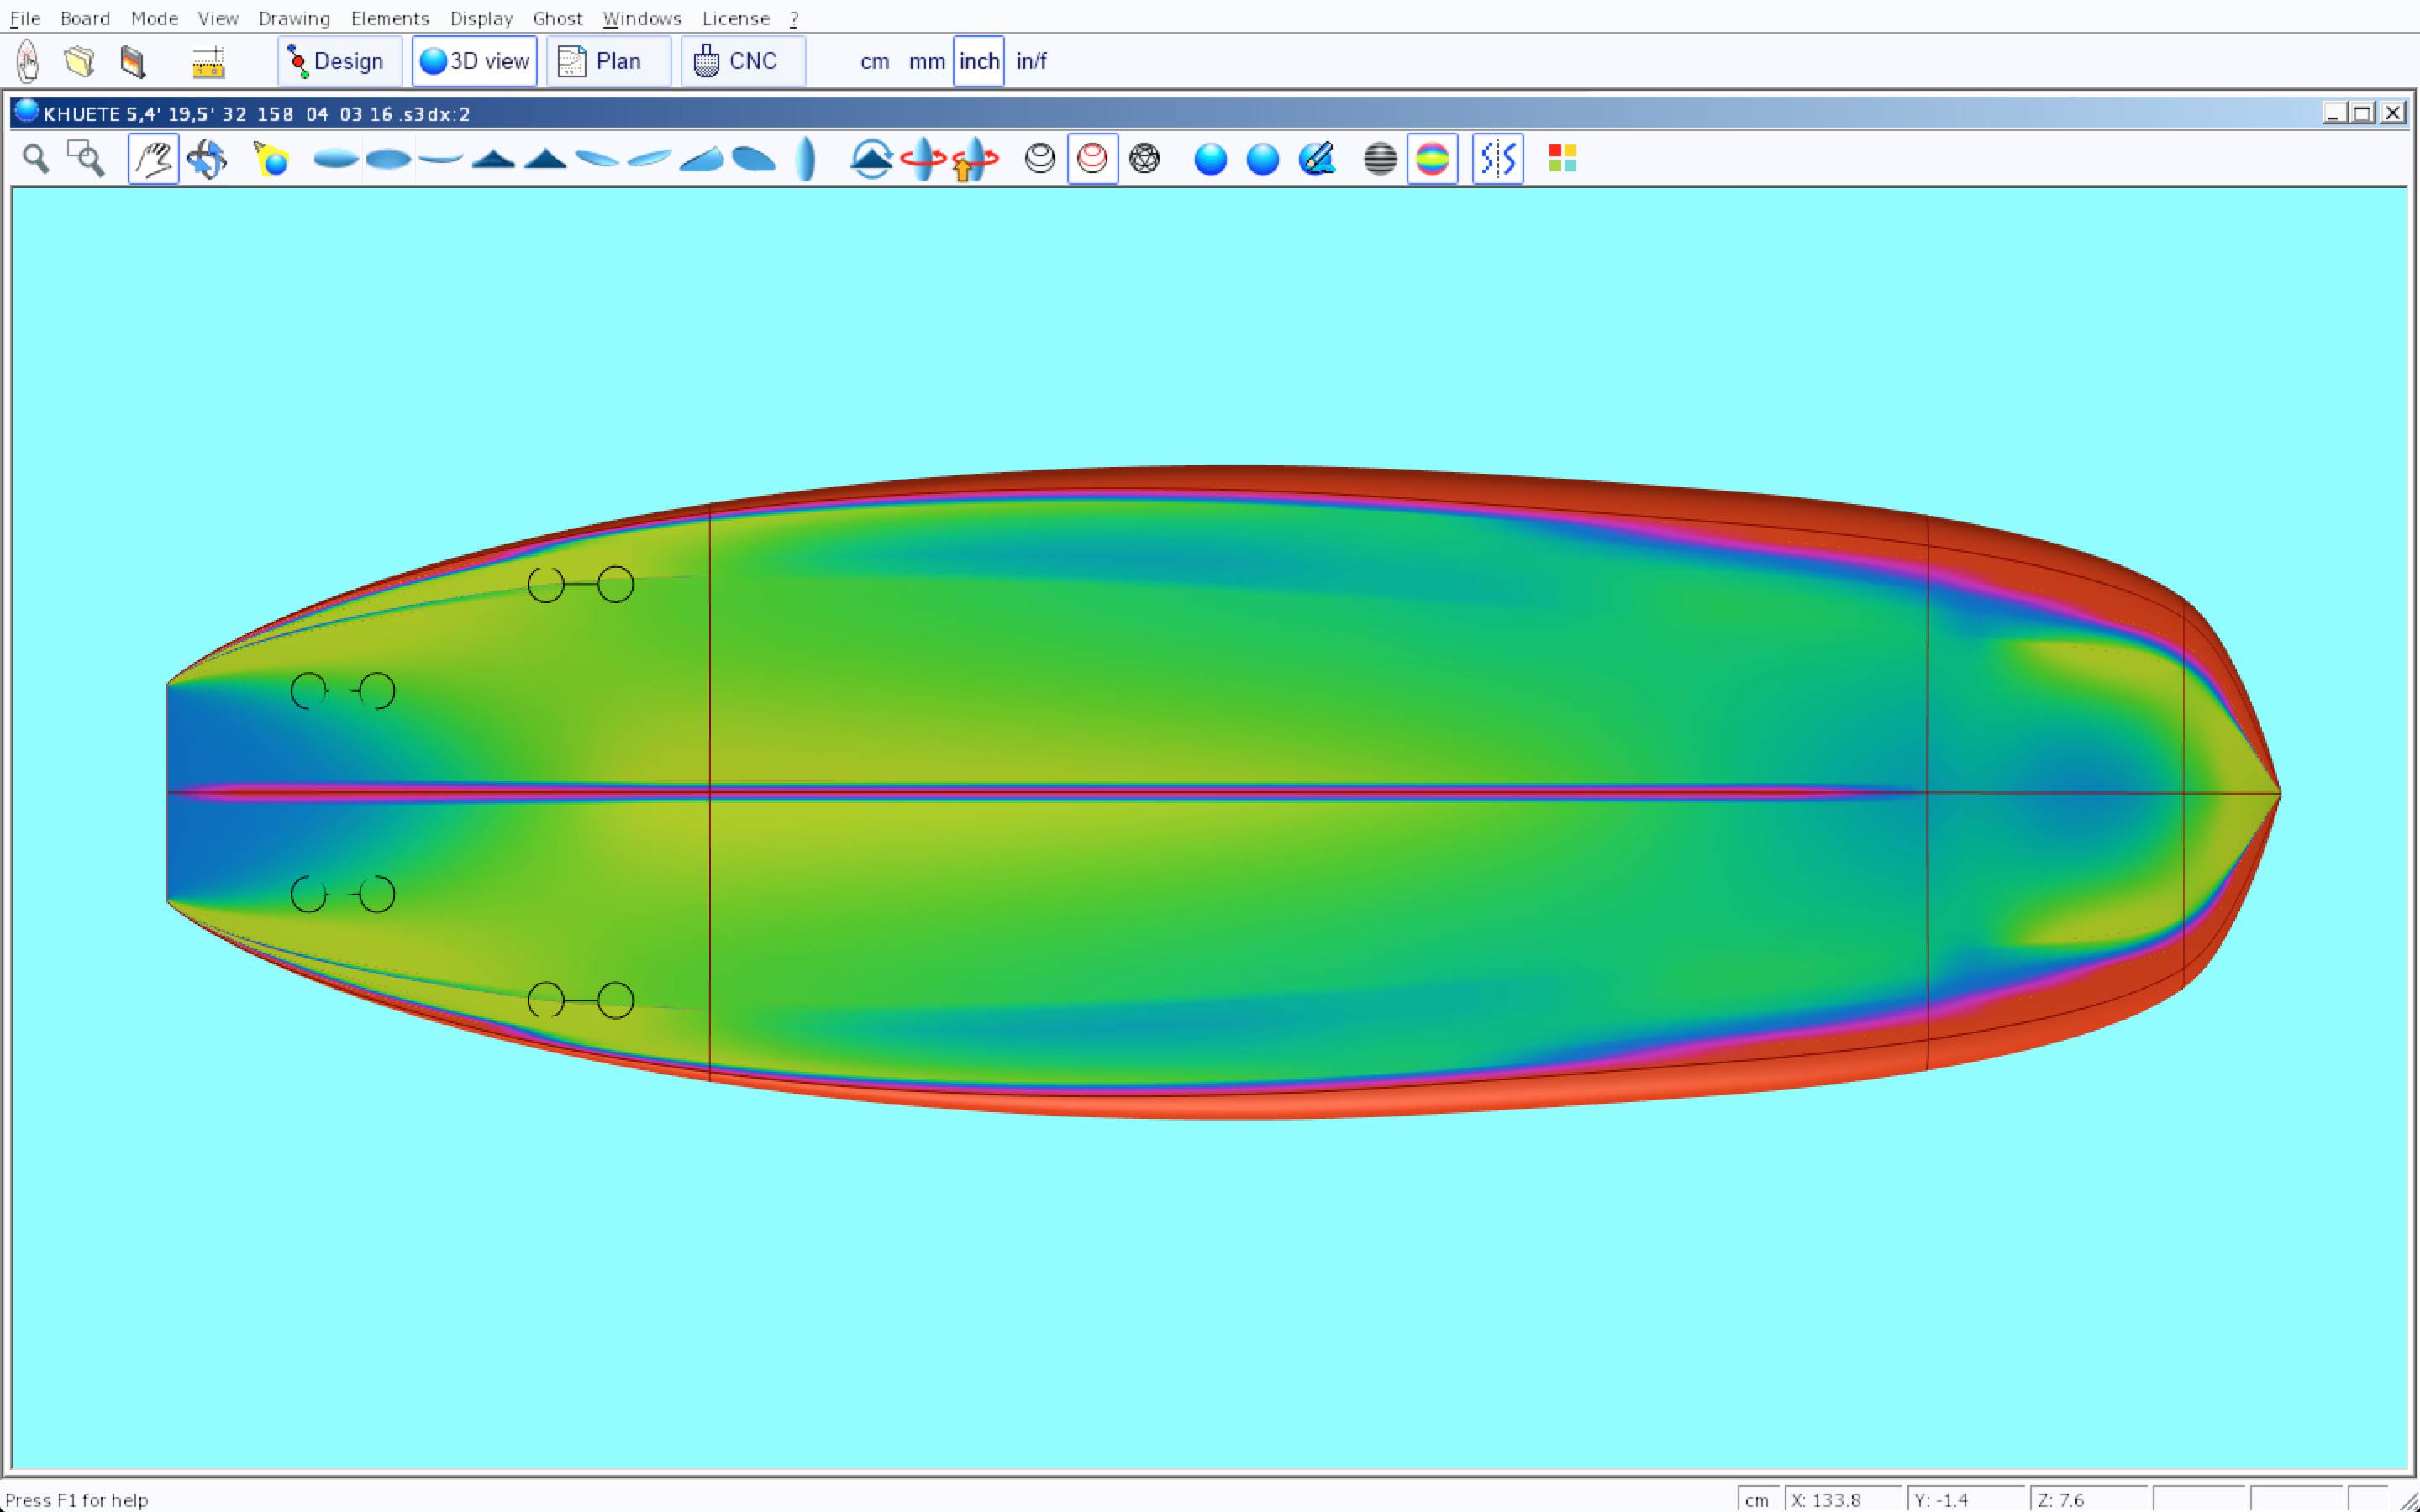Image resolution: width=2420 pixels, height=1512 pixels.
Task: Toggle the red contour slices display
Action: click(x=1092, y=159)
